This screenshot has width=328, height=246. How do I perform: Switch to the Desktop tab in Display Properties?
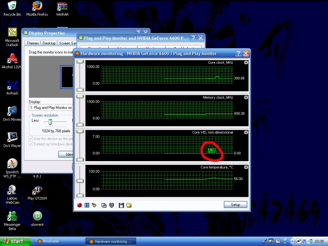49,43
